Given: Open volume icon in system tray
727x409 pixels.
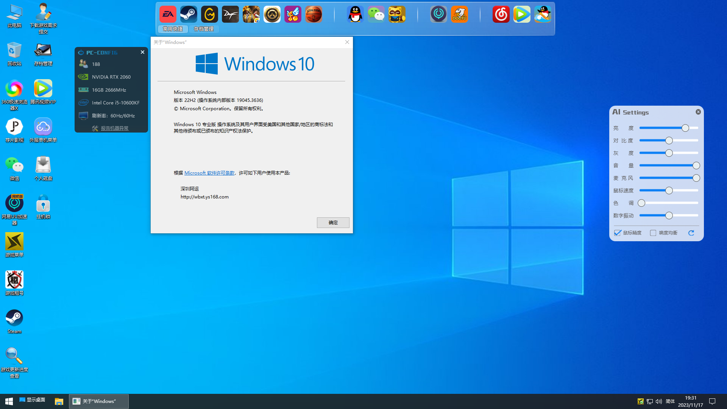Looking at the screenshot, I should pos(659,401).
